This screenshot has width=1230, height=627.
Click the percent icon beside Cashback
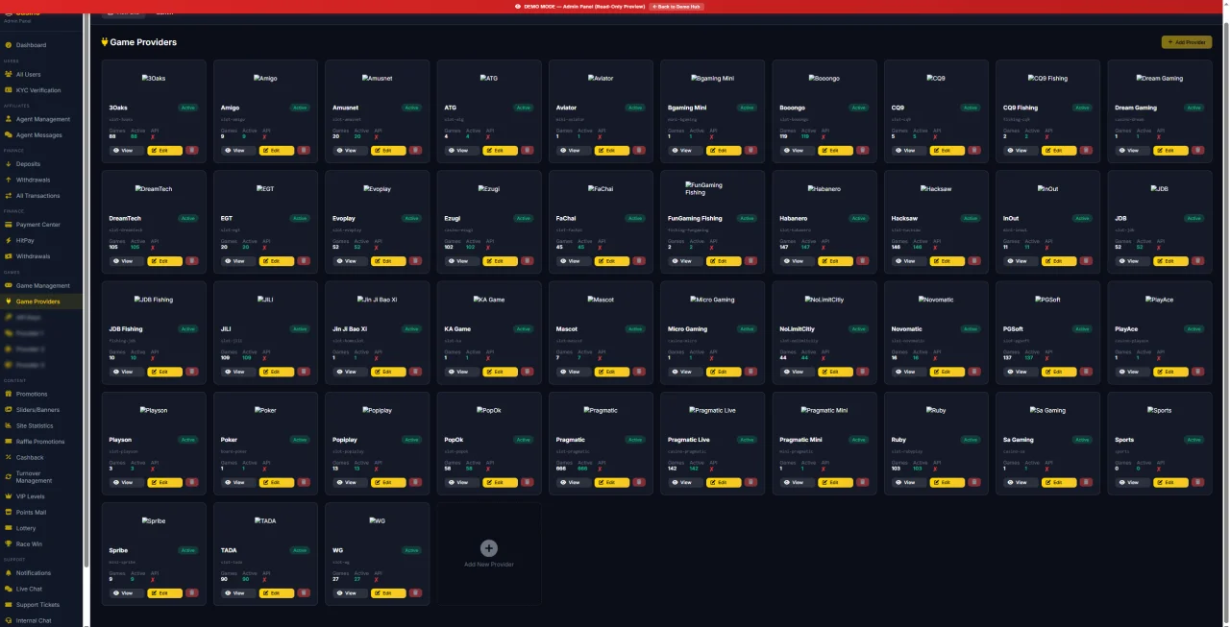(x=9, y=458)
